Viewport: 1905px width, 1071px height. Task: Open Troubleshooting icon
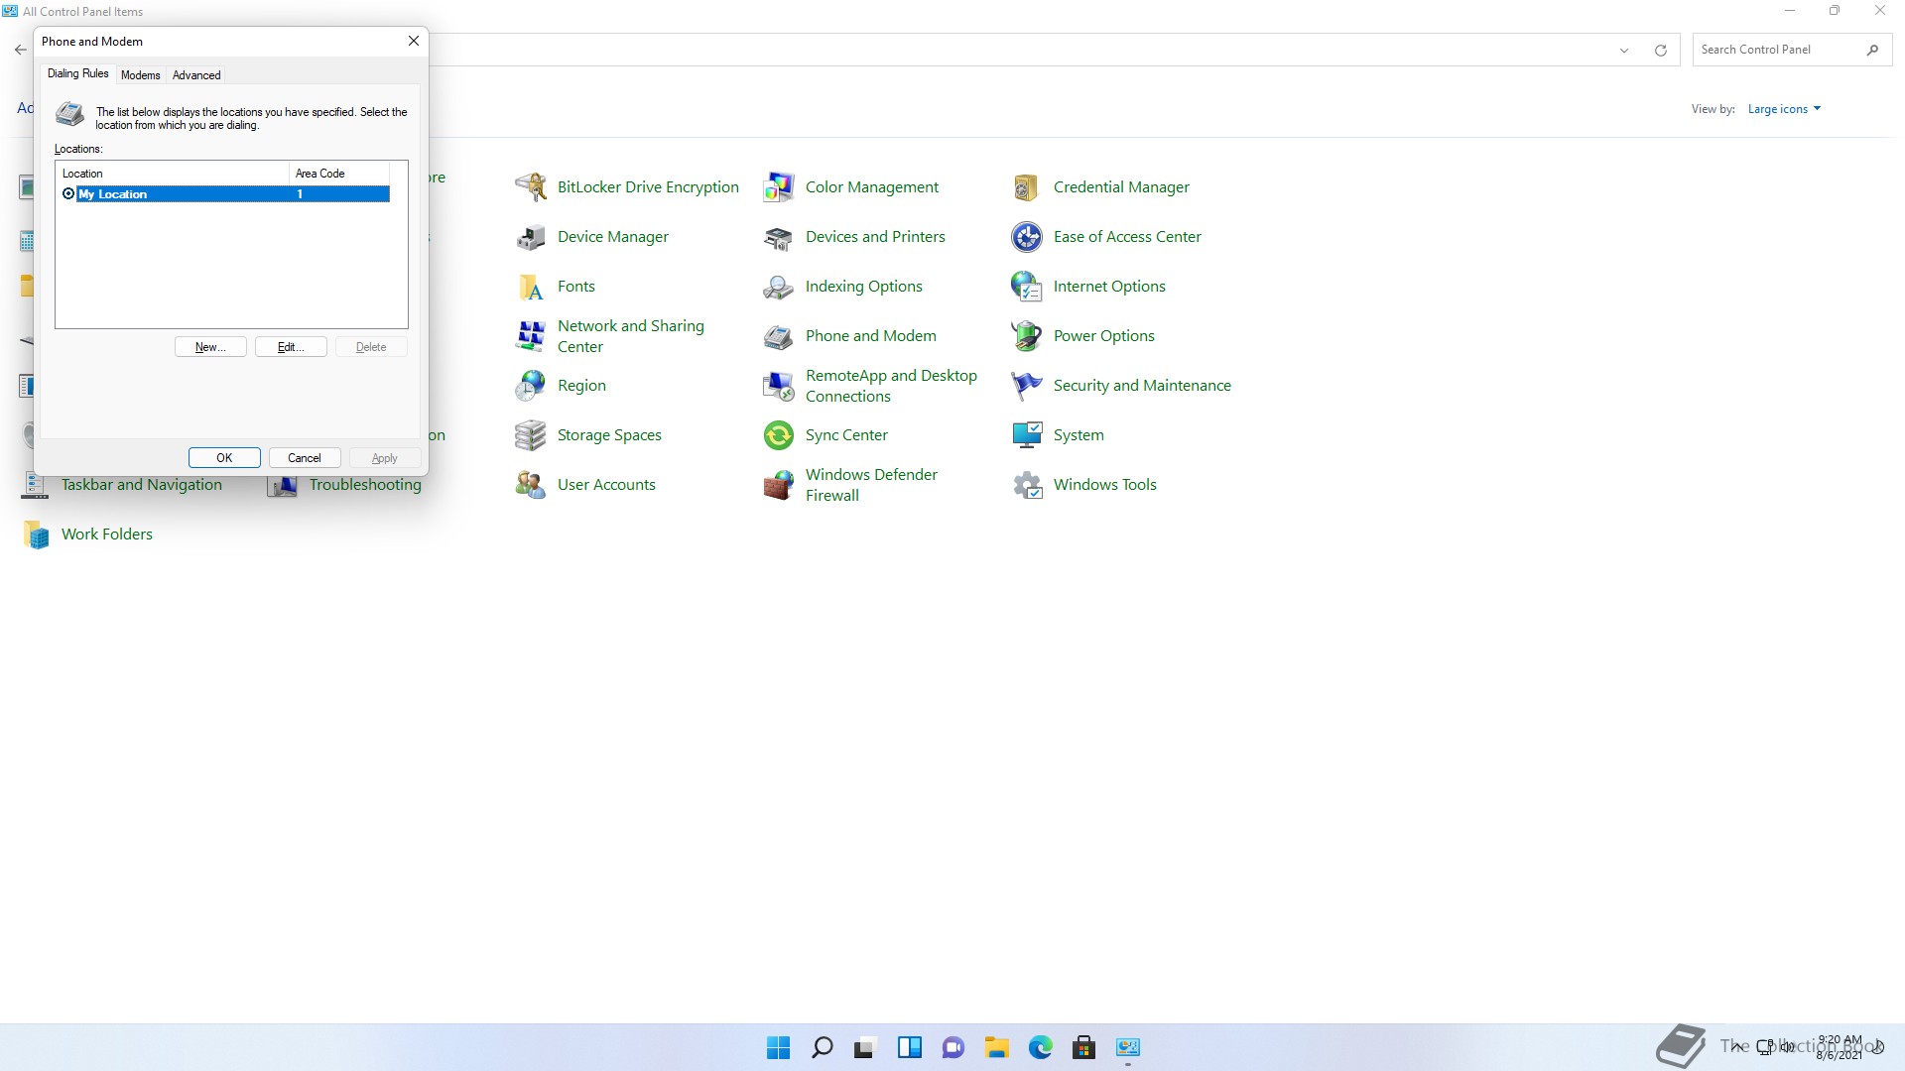click(x=283, y=486)
